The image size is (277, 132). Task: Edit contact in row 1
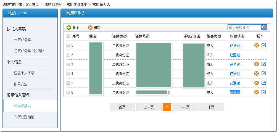coord(263,45)
